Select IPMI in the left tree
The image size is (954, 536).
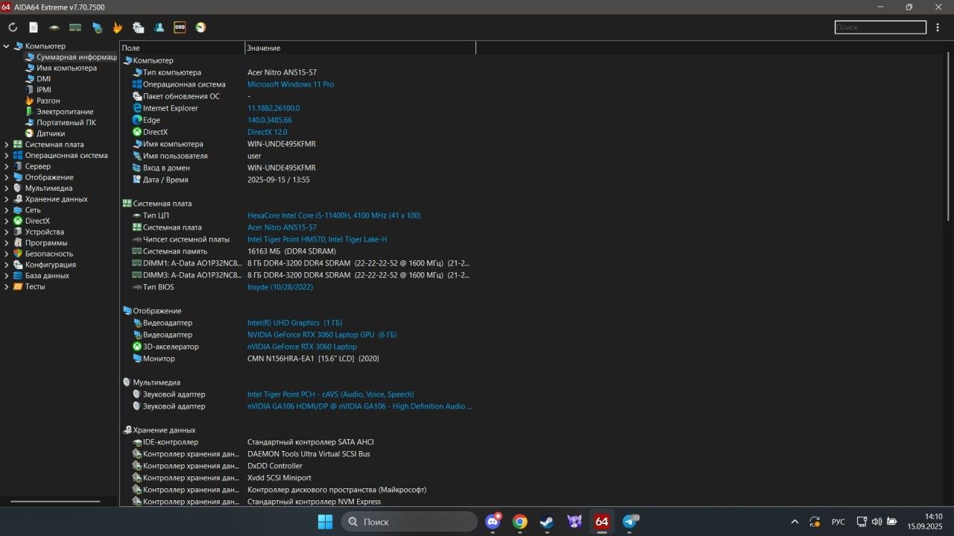tap(44, 89)
